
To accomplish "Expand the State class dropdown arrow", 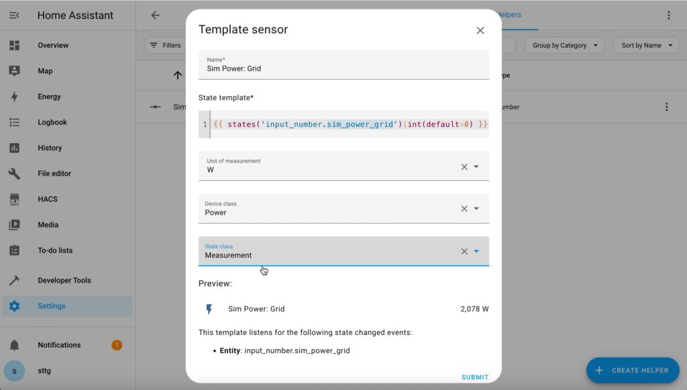I will [x=476, y=252].
